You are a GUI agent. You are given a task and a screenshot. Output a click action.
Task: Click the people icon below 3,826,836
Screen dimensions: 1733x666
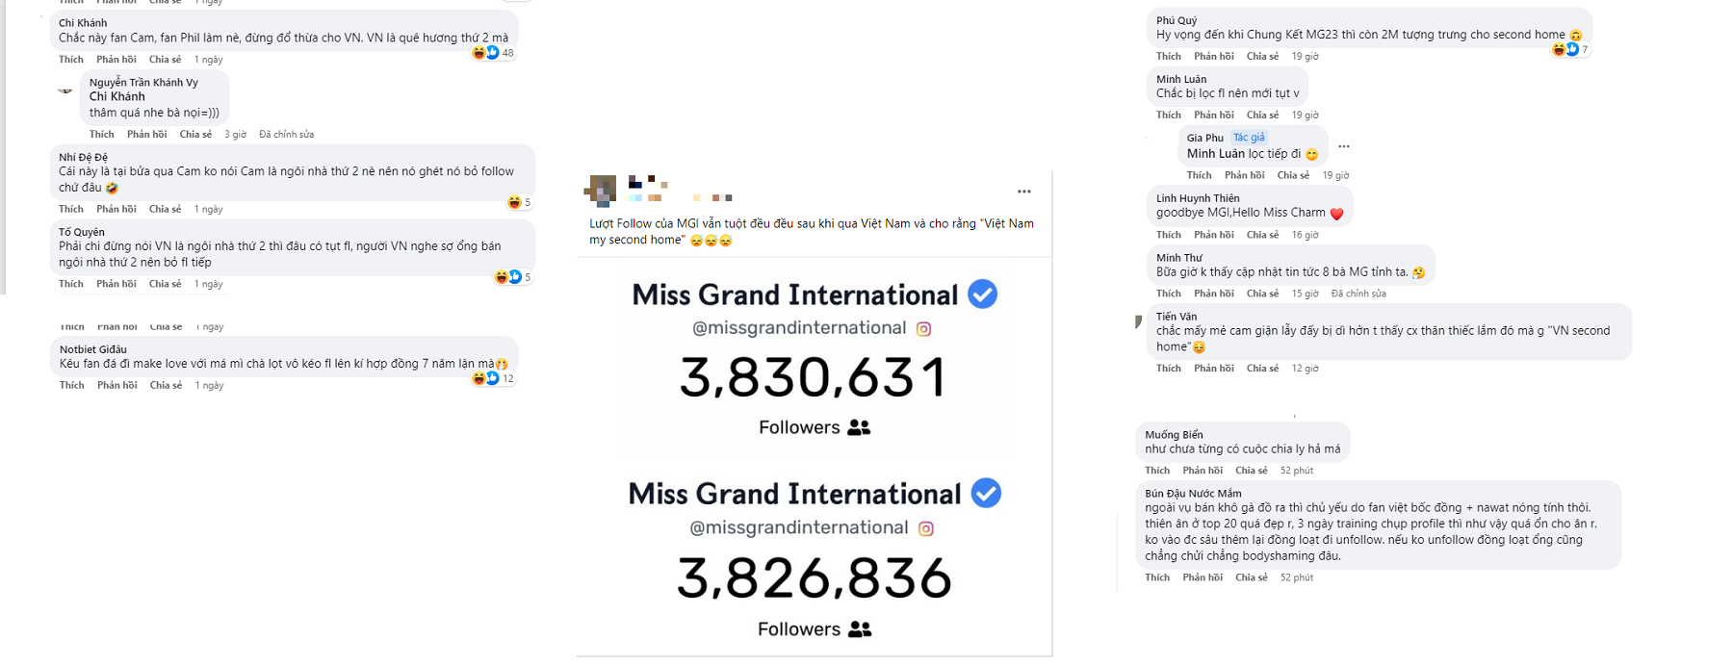point(860,629)
